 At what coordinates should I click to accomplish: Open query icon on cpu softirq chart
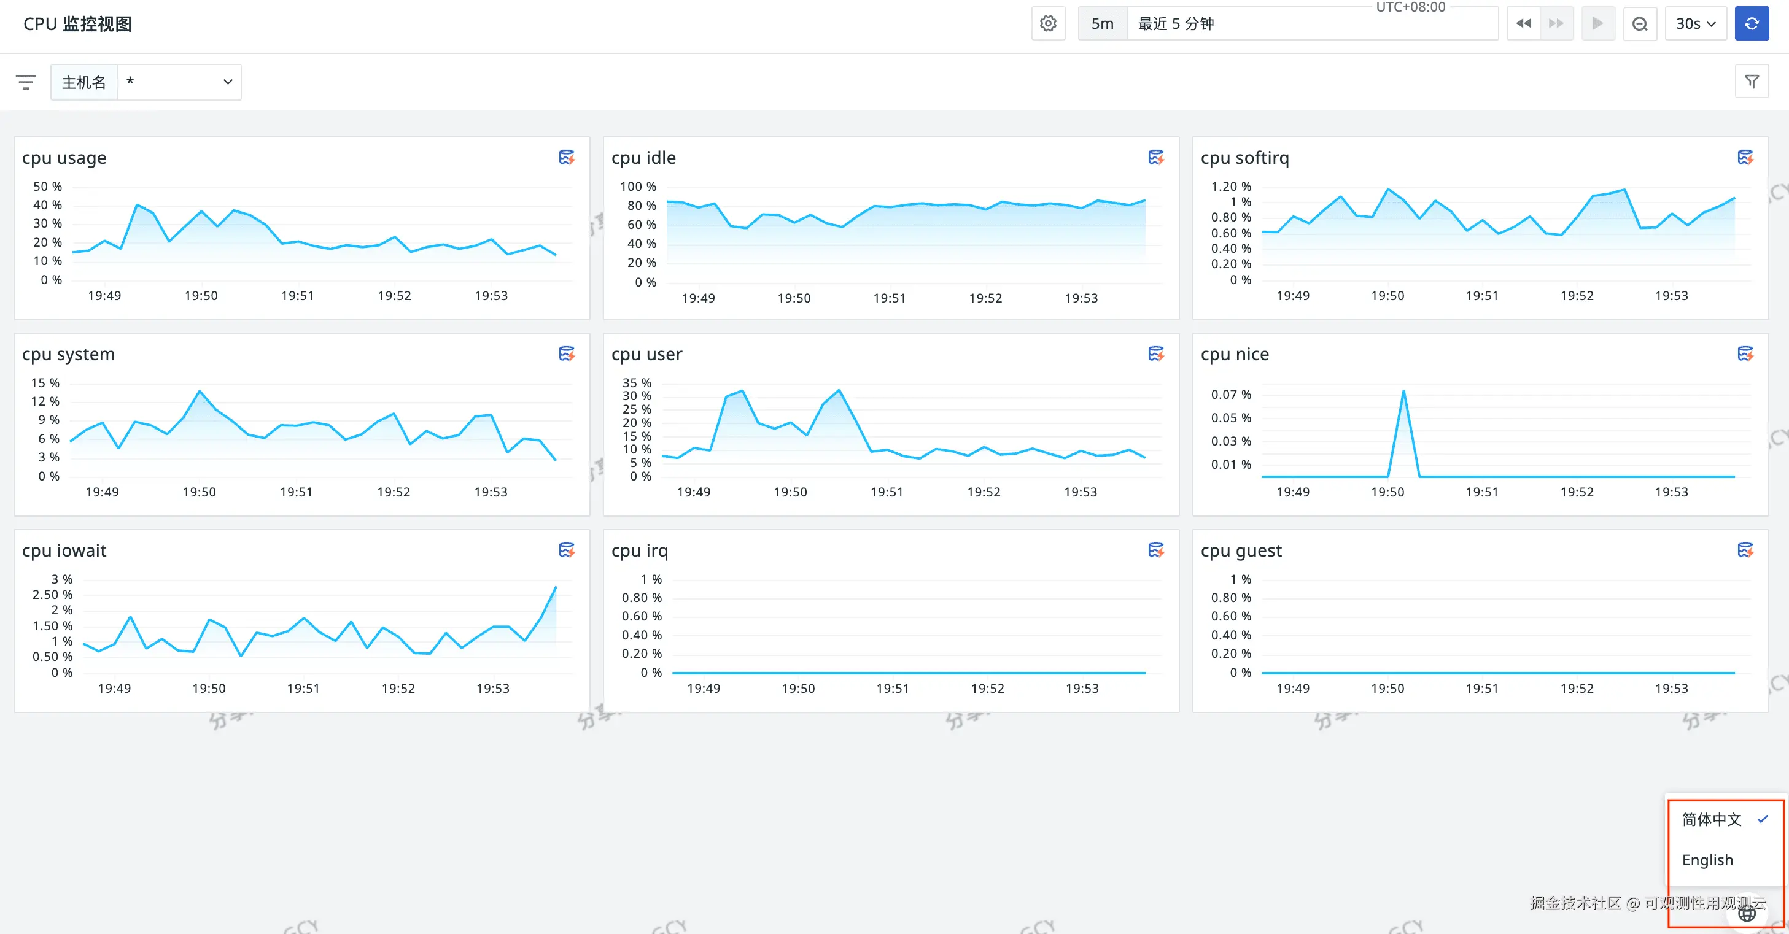1745,158
